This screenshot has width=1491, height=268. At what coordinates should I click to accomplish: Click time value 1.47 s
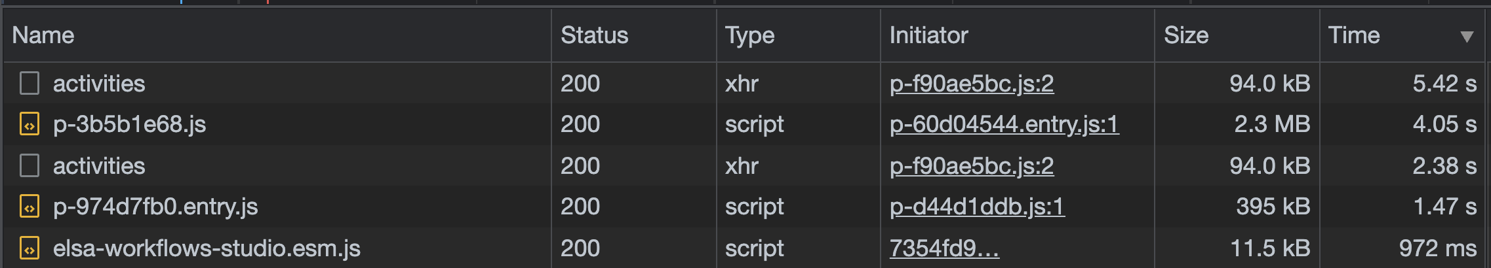[x=1445, y=207]
